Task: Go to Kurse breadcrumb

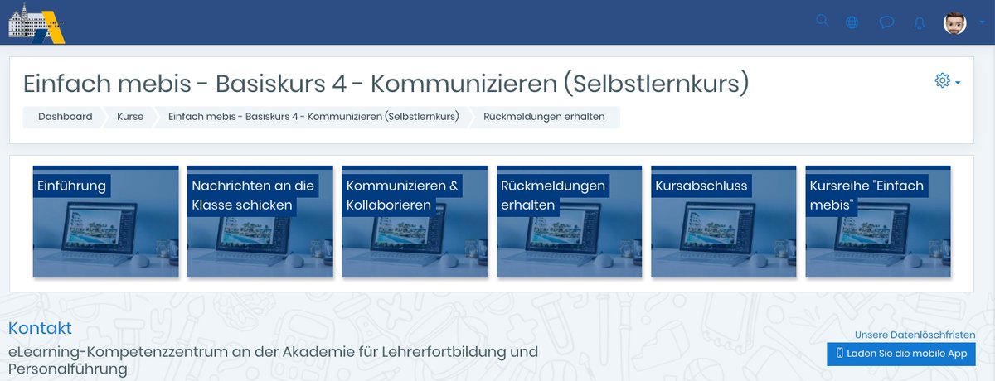Action: tap(130, 117)
